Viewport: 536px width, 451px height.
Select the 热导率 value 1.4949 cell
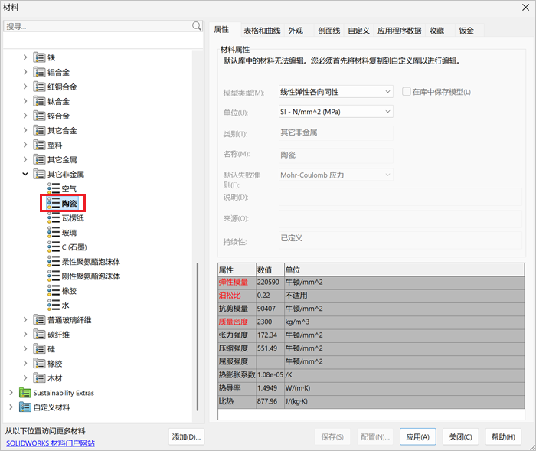click(x=270, y=388)
